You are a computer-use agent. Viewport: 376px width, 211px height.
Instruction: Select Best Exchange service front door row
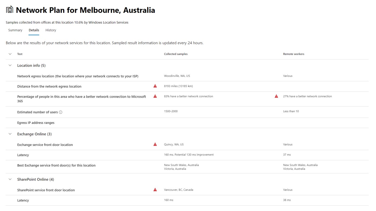point(187,167)
